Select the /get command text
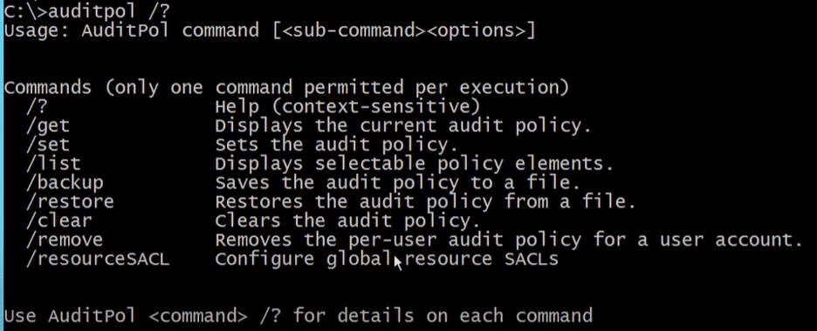817x331 pixels. [x=48, y=126]
